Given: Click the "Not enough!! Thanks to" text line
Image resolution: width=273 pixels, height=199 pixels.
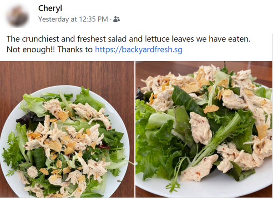Looking at the screenshot, I should [49, 49].
